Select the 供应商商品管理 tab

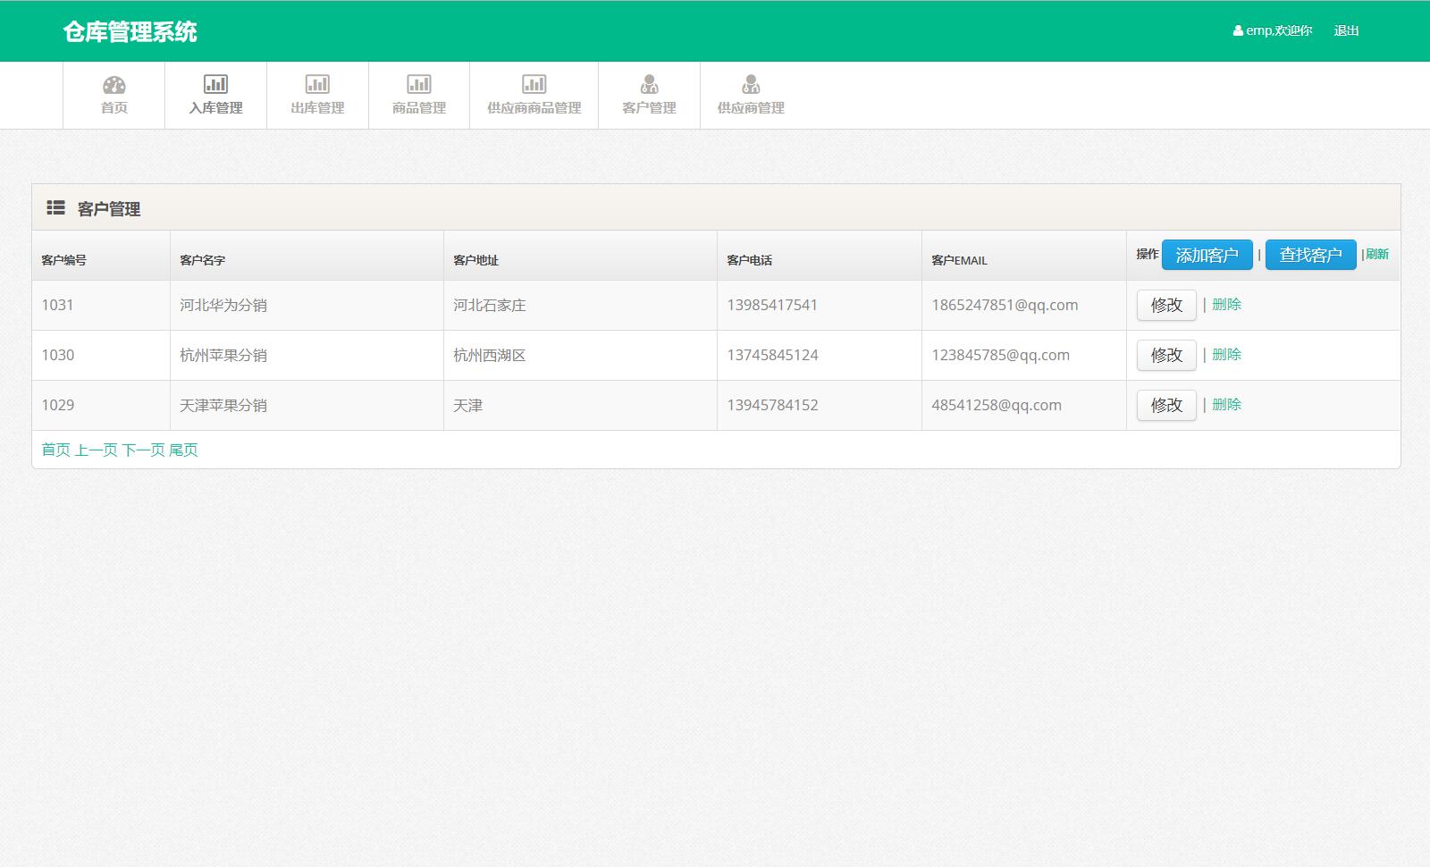tap(534, 96)
